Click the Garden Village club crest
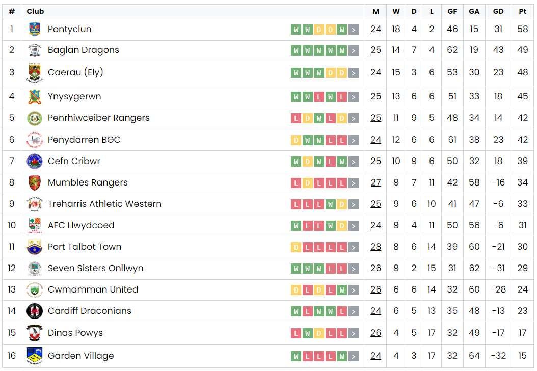Image resolution: width=537 pixels, height=371 pixels. tap(35, 356)
